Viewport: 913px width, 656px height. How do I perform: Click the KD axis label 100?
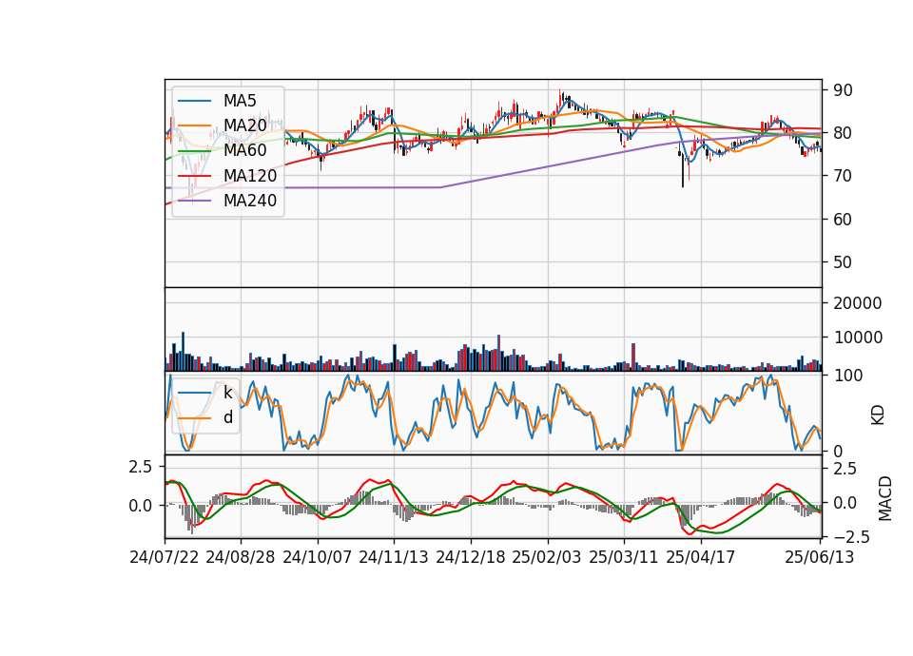847,376
